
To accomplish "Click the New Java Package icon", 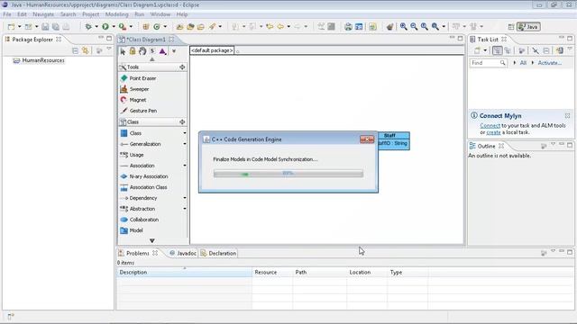I will [146, 26].
